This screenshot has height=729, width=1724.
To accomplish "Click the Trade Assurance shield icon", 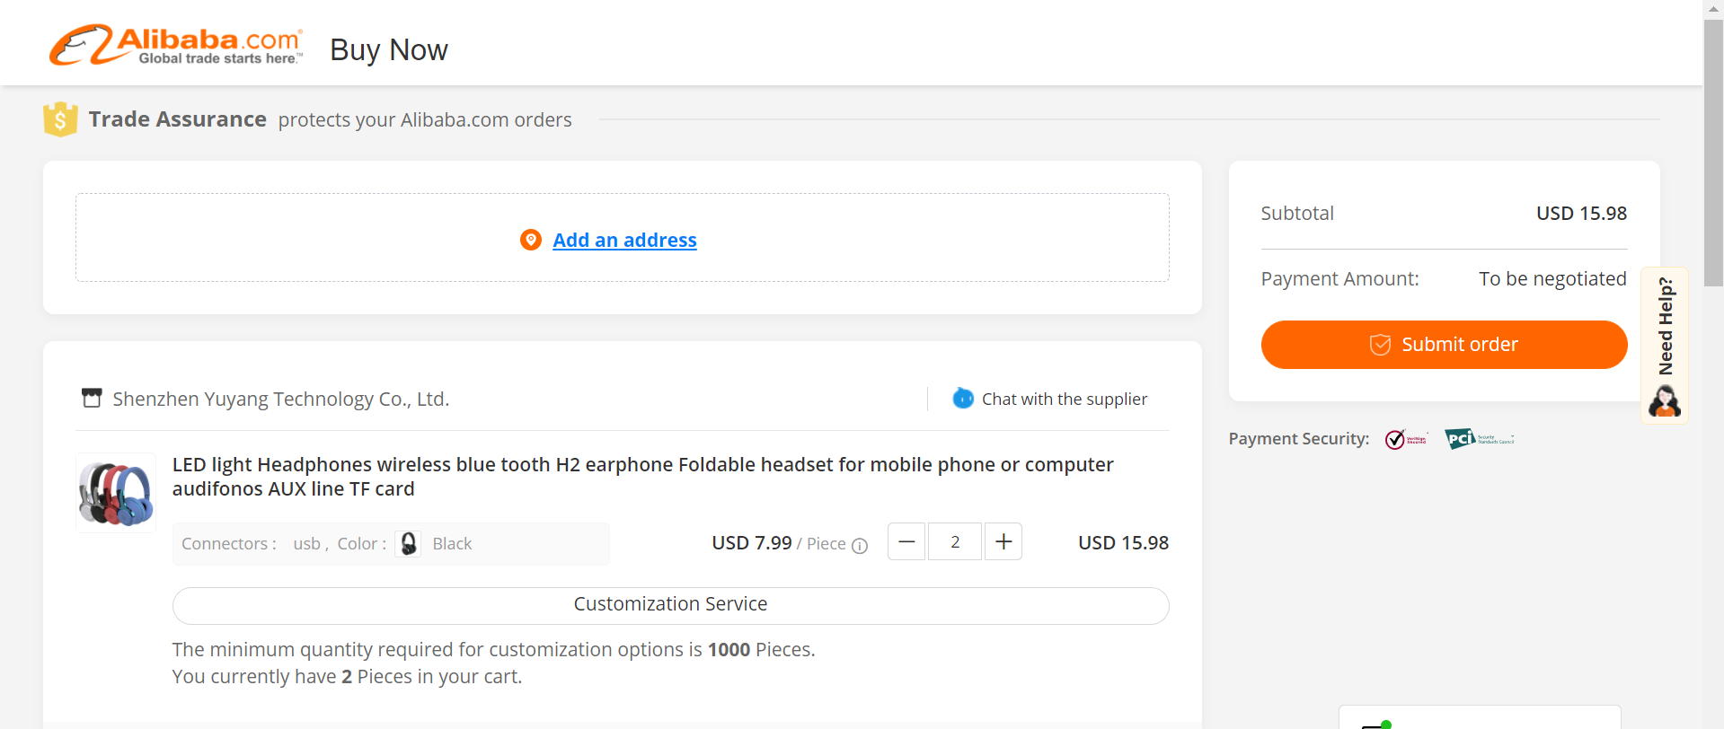I will click(x=60, y=119).
